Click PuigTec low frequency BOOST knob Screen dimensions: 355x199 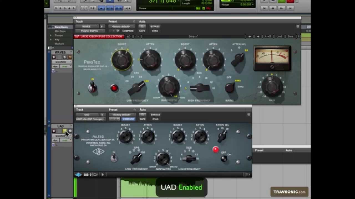point(122,60)
